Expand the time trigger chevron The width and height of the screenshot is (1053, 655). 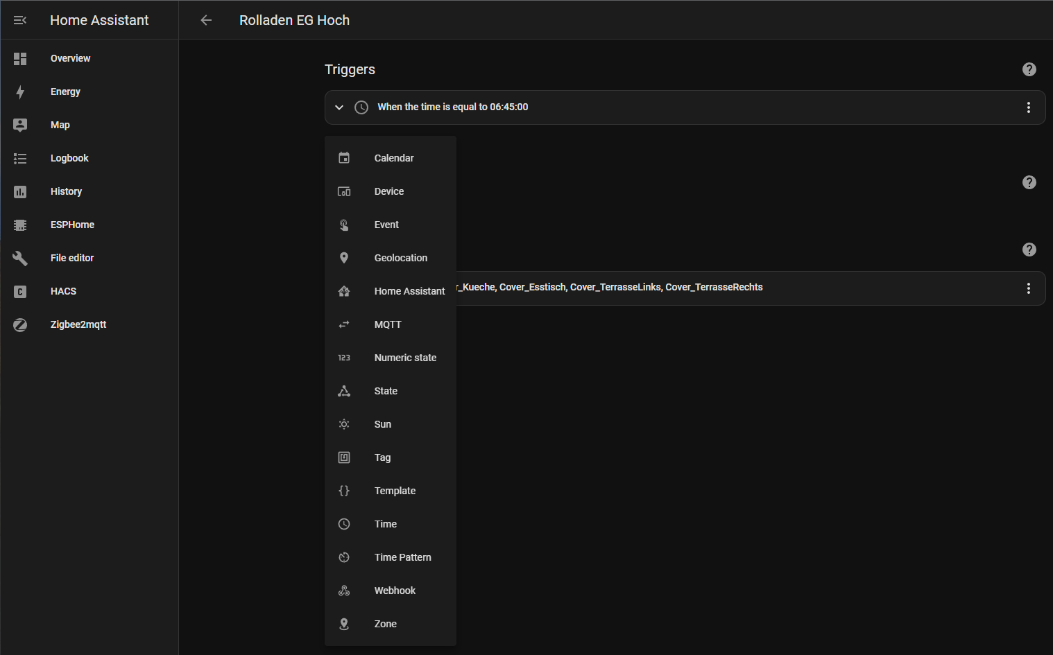pos(339,107)
